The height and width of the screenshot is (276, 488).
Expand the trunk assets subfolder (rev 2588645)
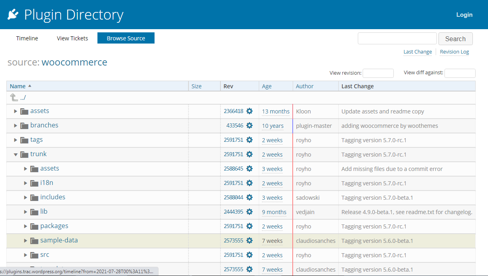26,169
